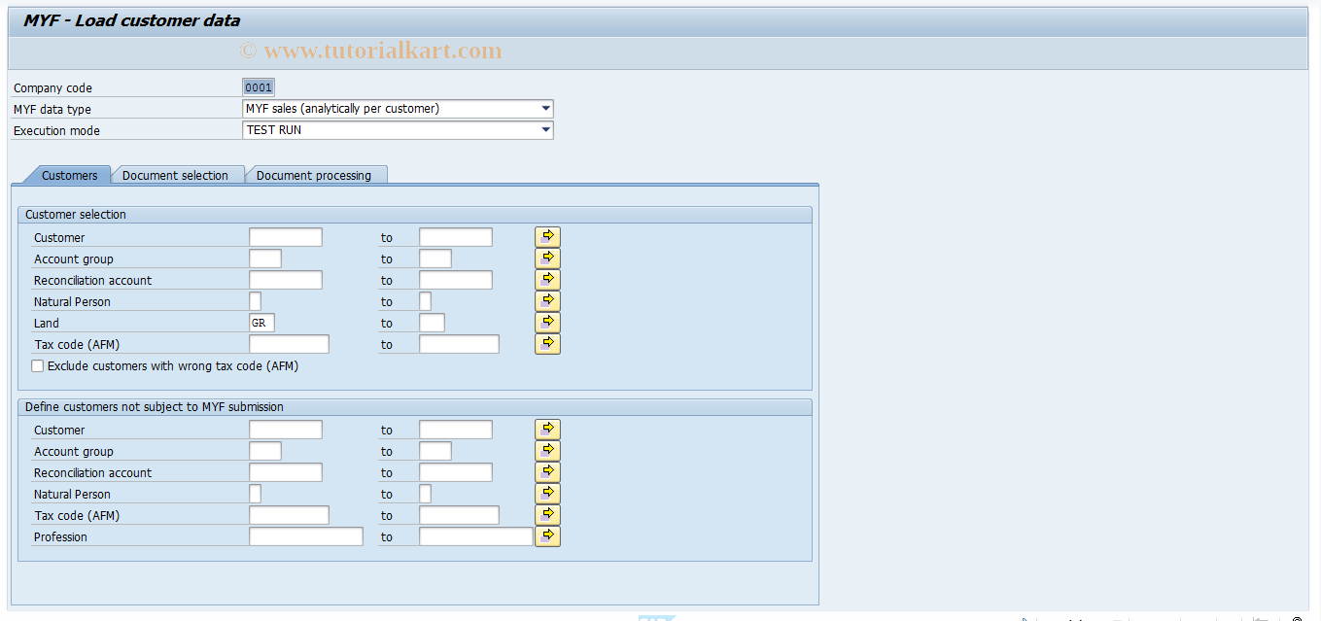Open multiple selection for Tax code (AFM) not subject to MYF
This screenshot has width=1321, height=621.
547,515
